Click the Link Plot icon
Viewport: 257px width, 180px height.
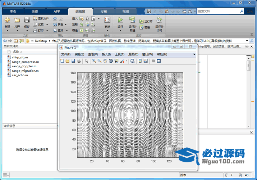click(132, 61)
